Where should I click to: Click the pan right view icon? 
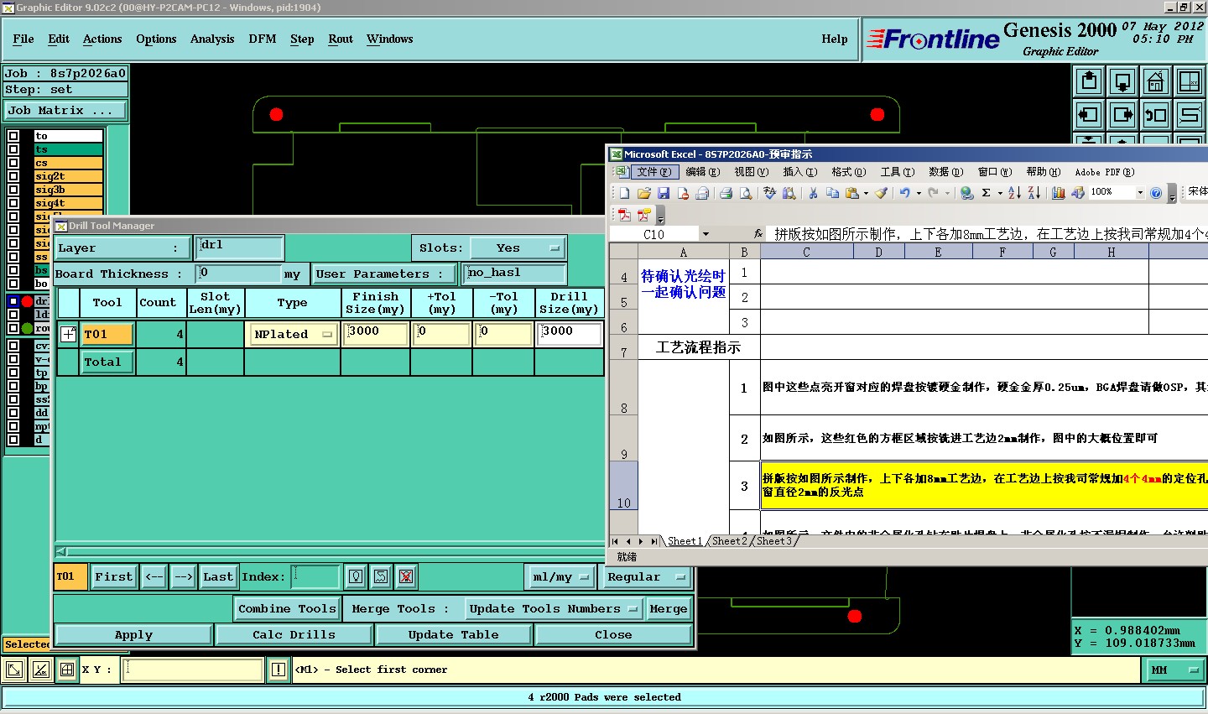pyautogui.click(x=1122, y=114)
